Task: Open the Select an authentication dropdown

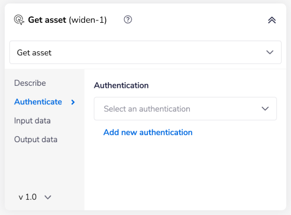Action: click(185, 109)
